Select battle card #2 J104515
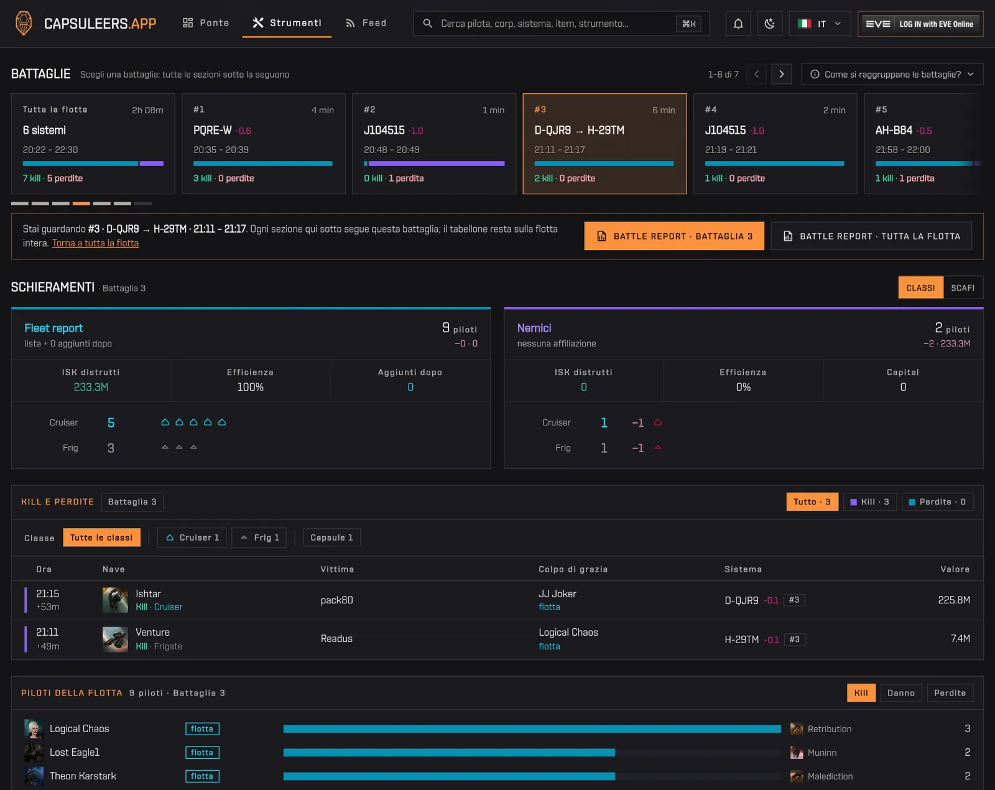995x790 pixels. [434, 144]
